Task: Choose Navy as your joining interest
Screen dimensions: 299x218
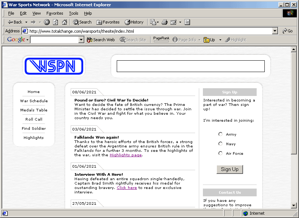Action: 220,143
